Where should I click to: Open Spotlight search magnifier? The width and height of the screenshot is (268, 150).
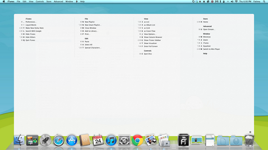pos(264,2)
